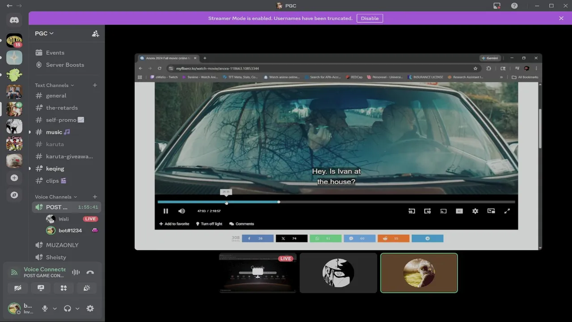Open Discord direct messages home icon
Viewport: 572px width, 322px height.
click(x=14, y=21)
